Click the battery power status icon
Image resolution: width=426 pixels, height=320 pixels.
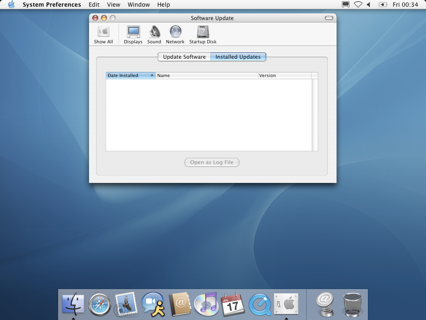click(383, 5)
